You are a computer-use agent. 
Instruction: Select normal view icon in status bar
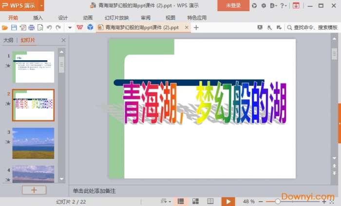click(181, 201)
